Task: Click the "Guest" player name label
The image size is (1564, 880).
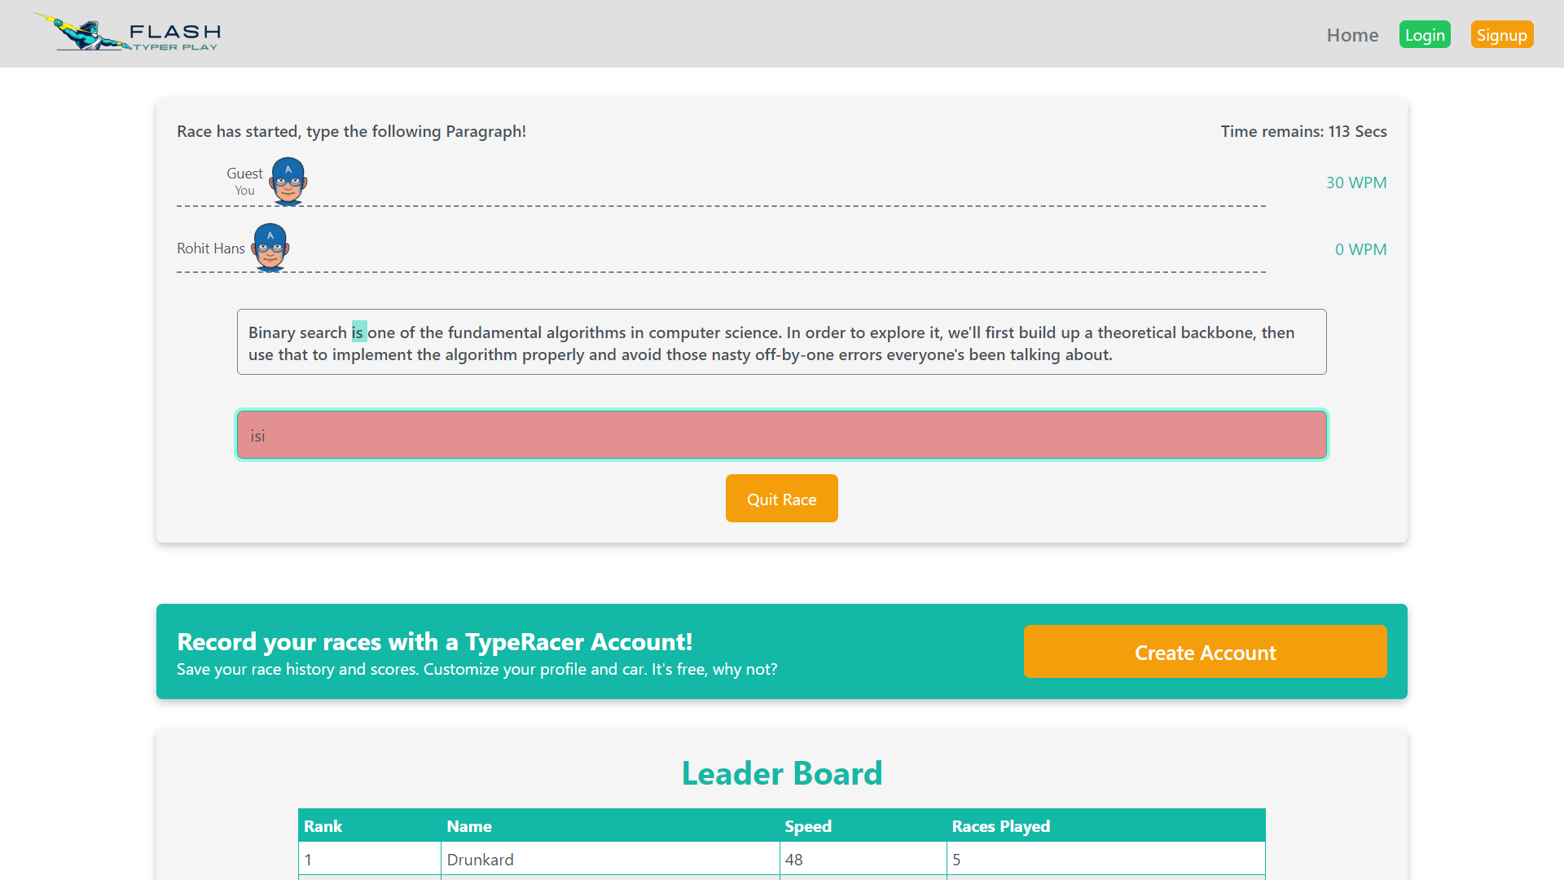Action: pos(244,174)
